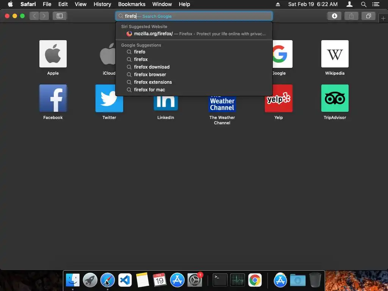The width and height of the screenshot is (388, 291).
Task: Open the Yelp favorite tile
Action: coord(278,98)
